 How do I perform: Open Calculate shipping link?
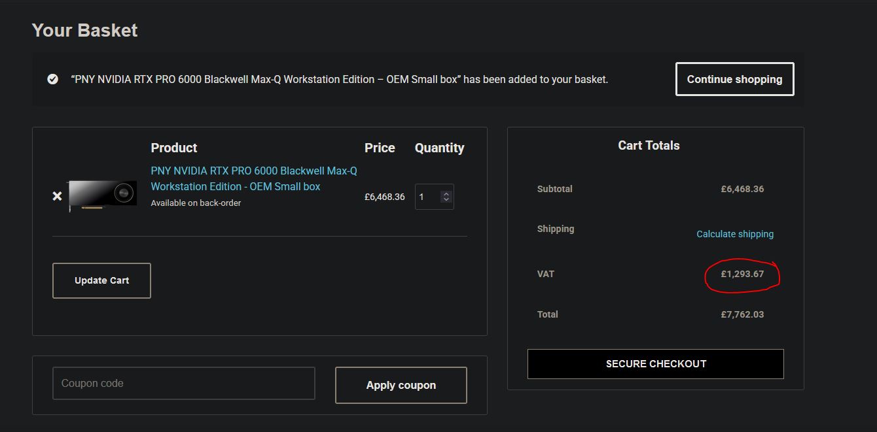(735, 234)
